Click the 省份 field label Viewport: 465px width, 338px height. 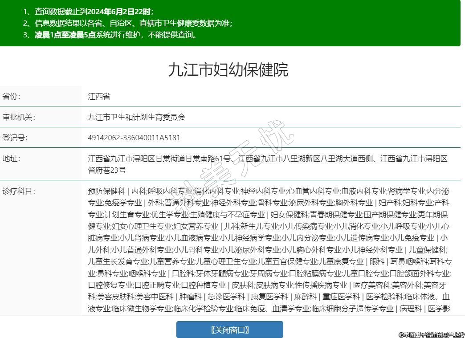pos(12,96)
